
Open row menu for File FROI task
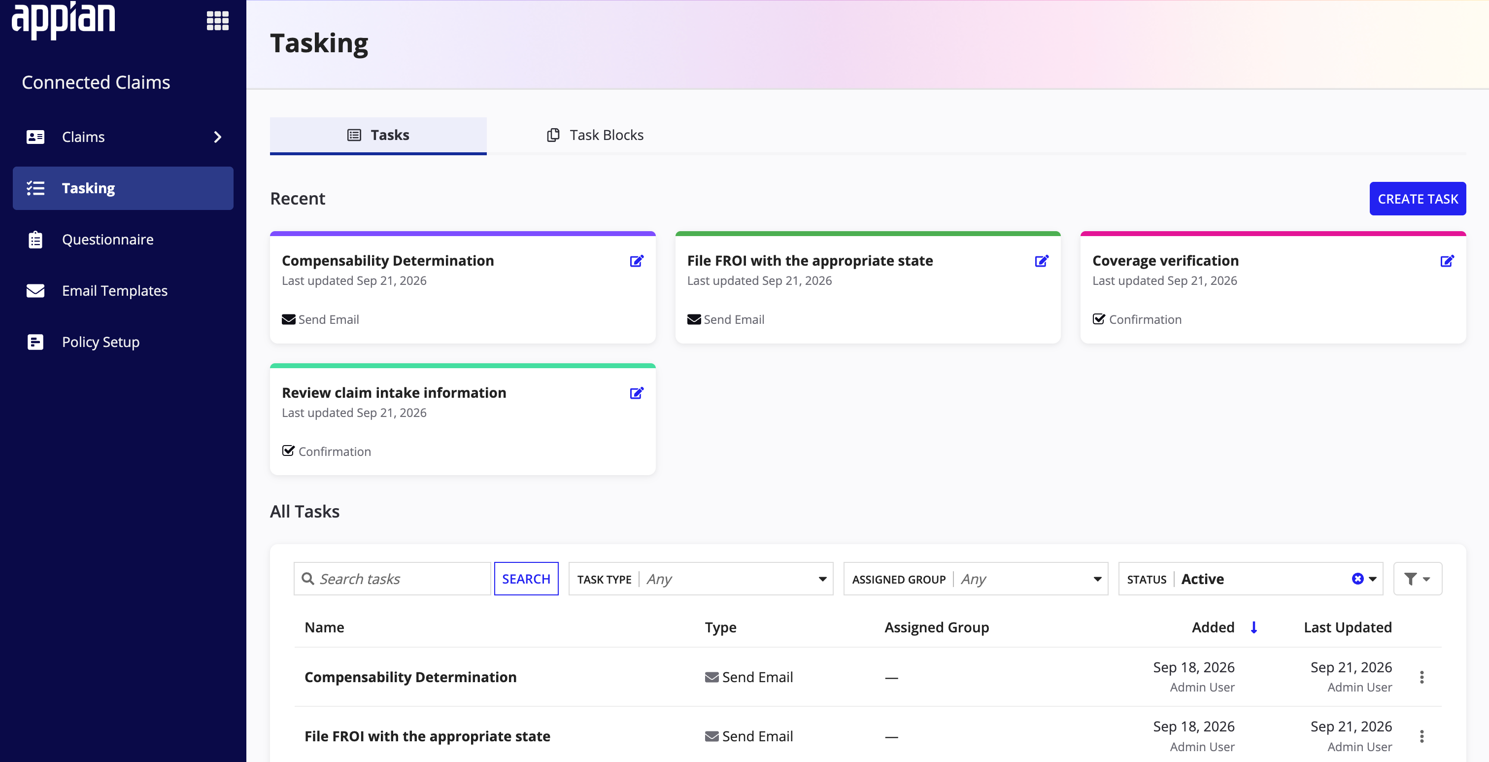[1421, 736]
